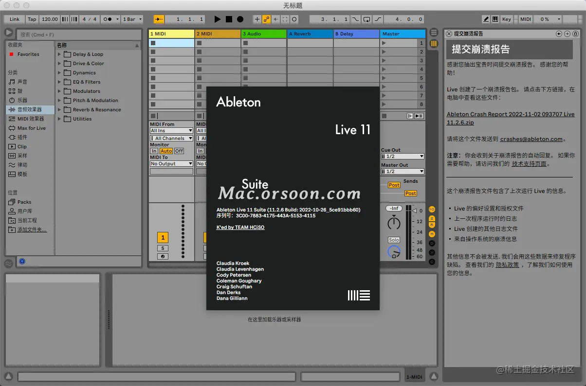Viewport: 586px width, 386px height.
Task: Set track 1 Monitor to Off
Action: (x=179, y=151)
